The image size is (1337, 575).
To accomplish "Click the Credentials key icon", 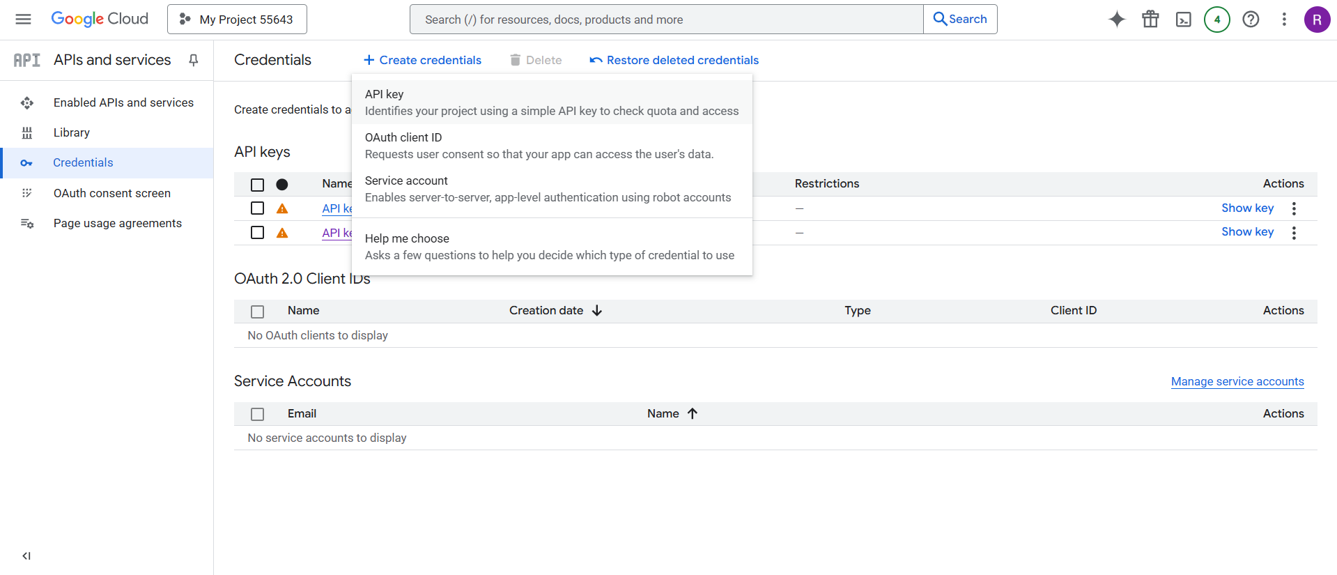I will [26, 163].
